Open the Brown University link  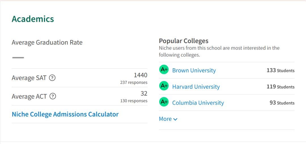tap(194, 70)
